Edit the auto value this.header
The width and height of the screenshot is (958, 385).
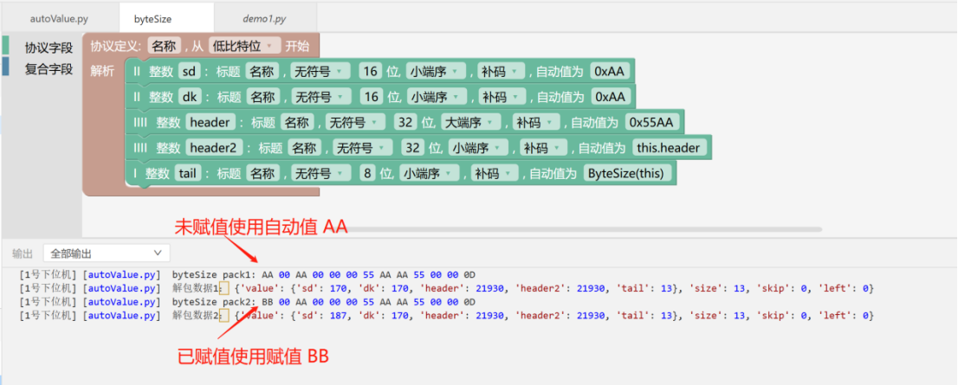coord(670,147)
